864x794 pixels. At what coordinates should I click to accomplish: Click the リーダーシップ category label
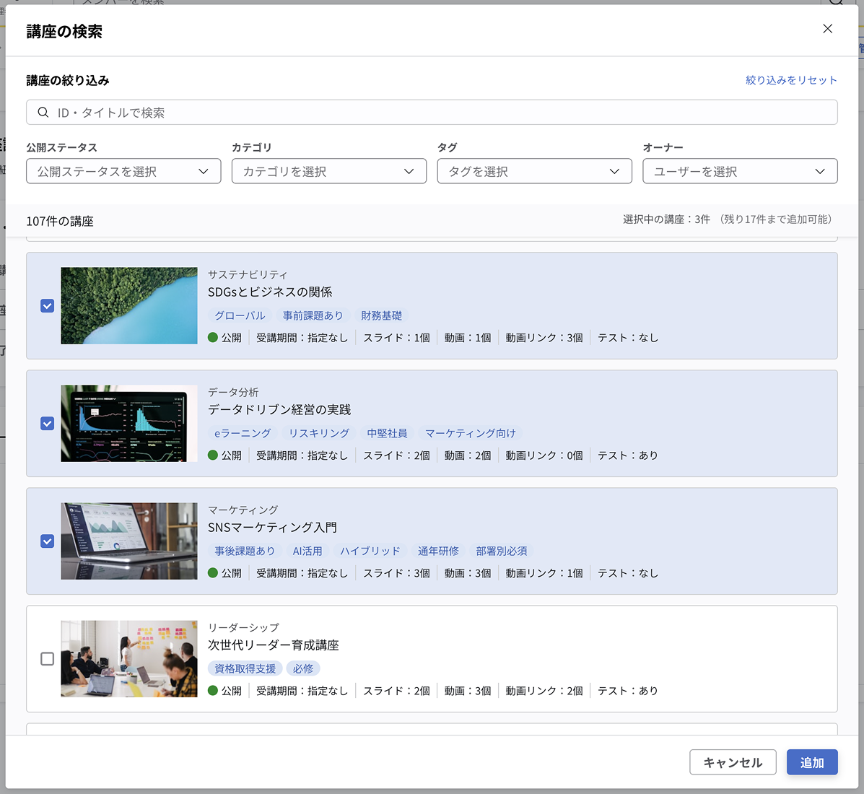click(x=243, y=627)
